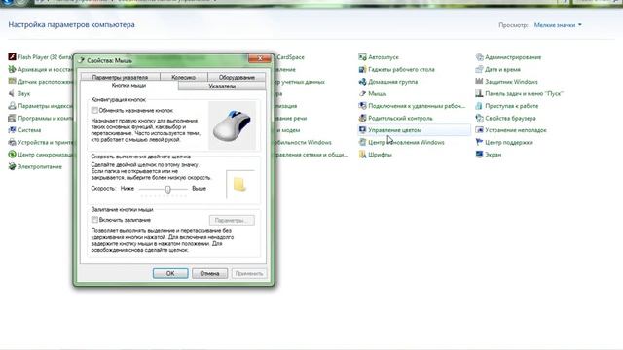Click the Управление цветом icon
Image resolution: width=623 pixels, height=350 pixels.
click(x=362, y=130)
